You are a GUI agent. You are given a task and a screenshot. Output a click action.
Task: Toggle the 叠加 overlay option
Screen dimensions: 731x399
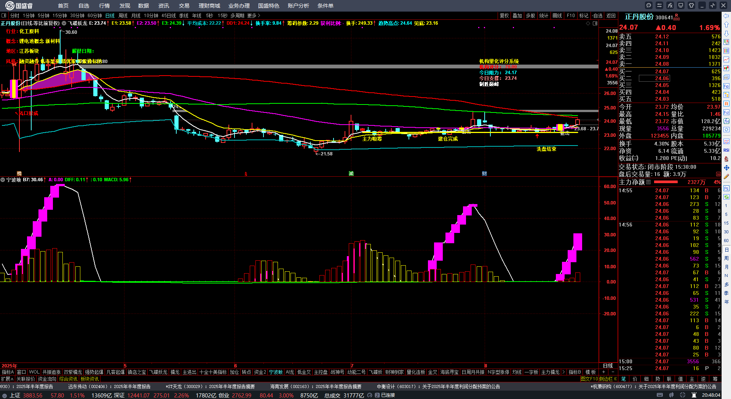coord(517,16)
